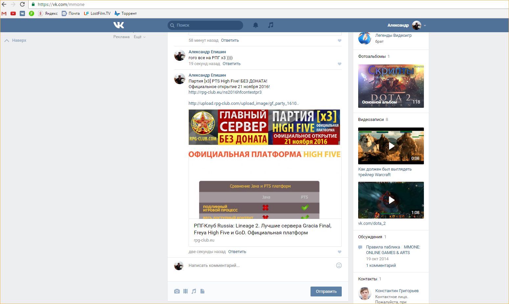Like the "гого все на РПГ х3" comment

click(x=339, y=64)
